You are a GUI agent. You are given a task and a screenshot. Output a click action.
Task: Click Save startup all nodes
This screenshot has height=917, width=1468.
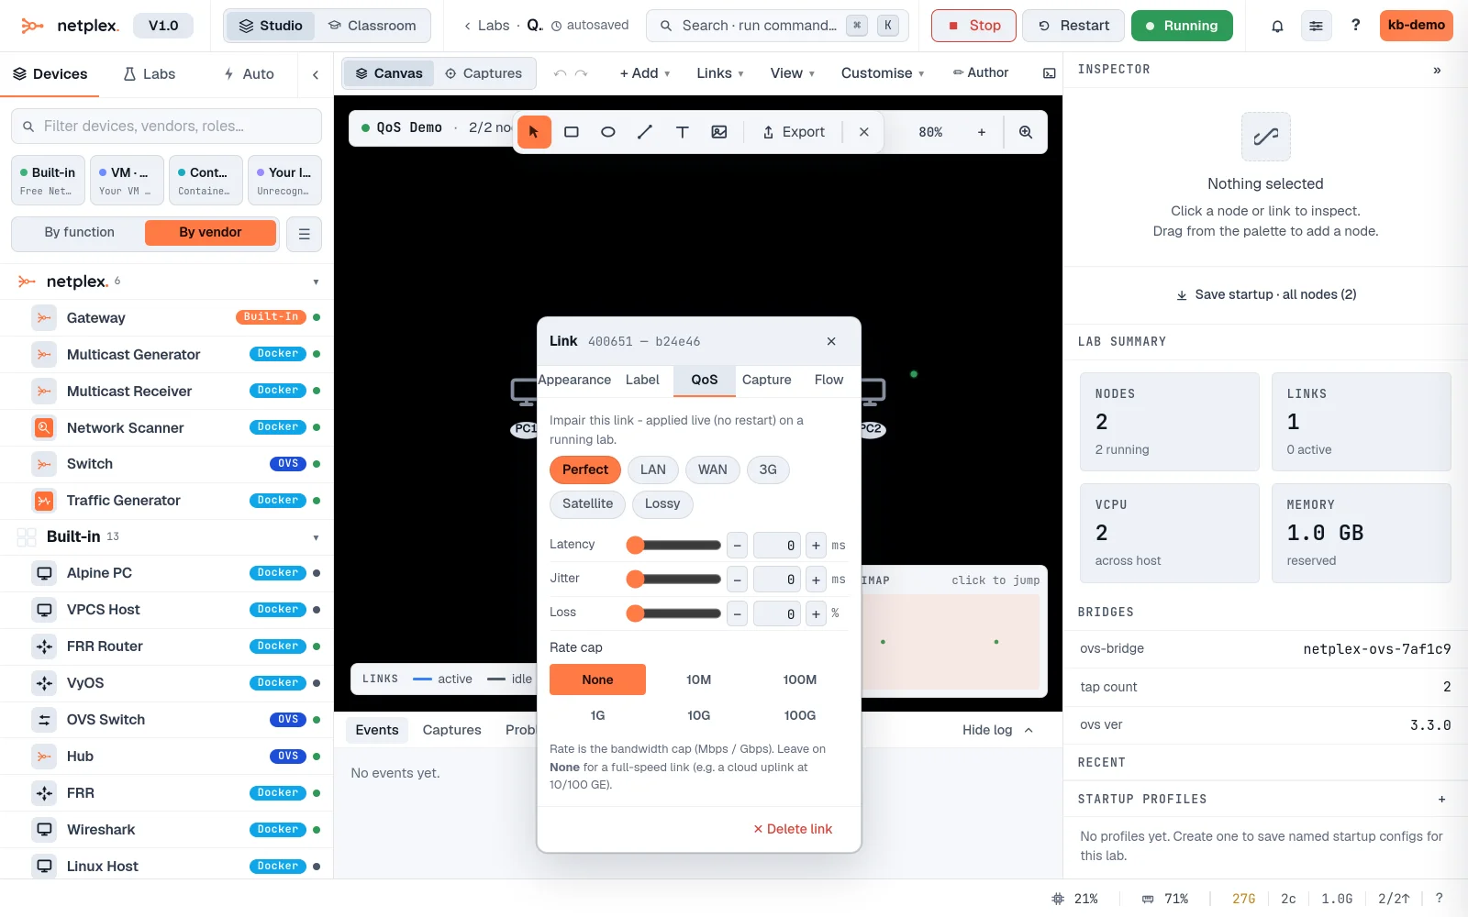tap(1266, 294)
